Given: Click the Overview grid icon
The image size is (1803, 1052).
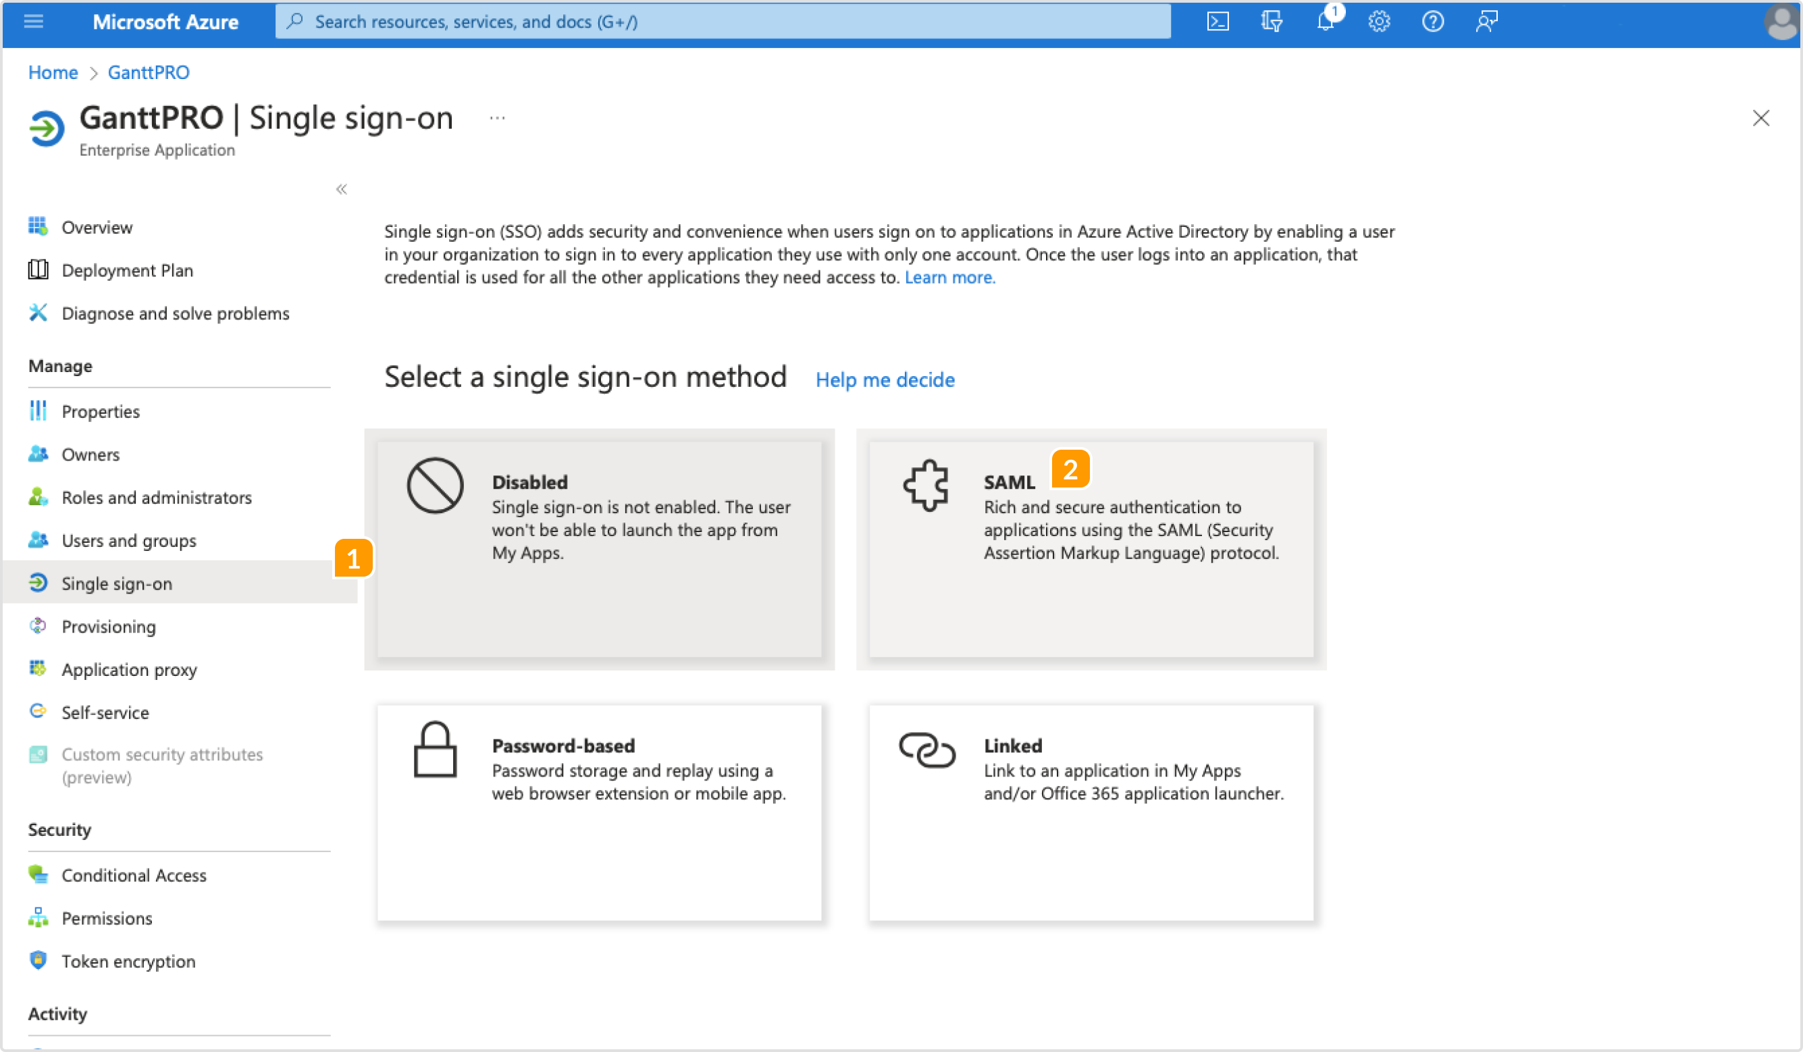Looking at the screenshot, I should click(38, 226).
